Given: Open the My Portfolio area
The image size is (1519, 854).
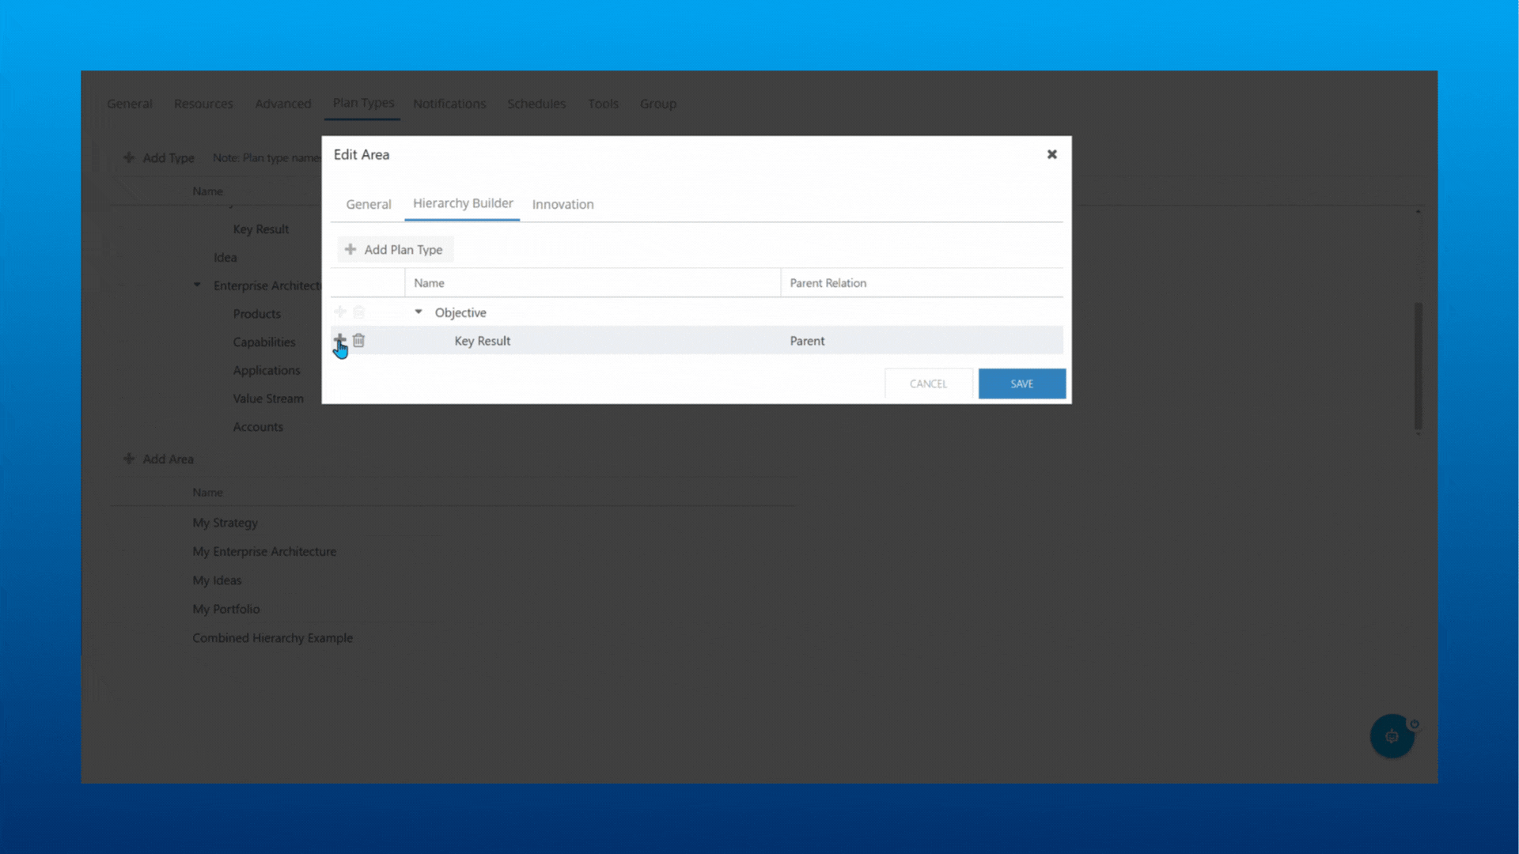Looking at the screenshot, I should tap(226, 609).
